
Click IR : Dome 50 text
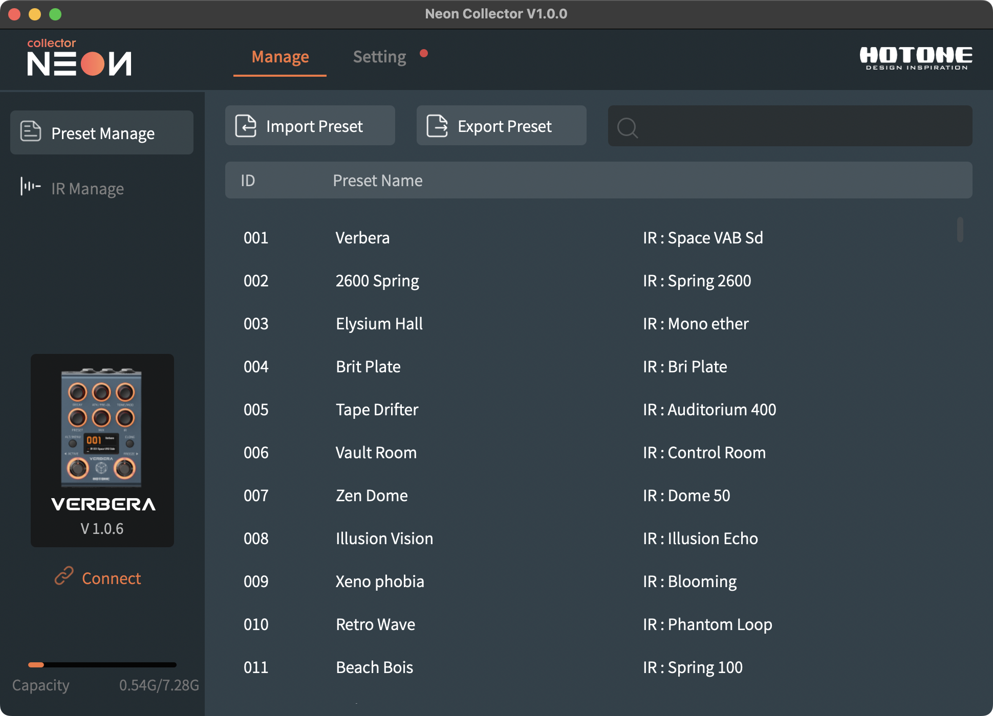coord(686,496)
